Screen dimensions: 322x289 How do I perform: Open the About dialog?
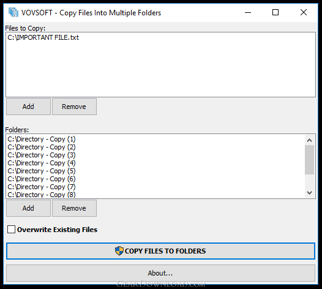coord(160,273)
